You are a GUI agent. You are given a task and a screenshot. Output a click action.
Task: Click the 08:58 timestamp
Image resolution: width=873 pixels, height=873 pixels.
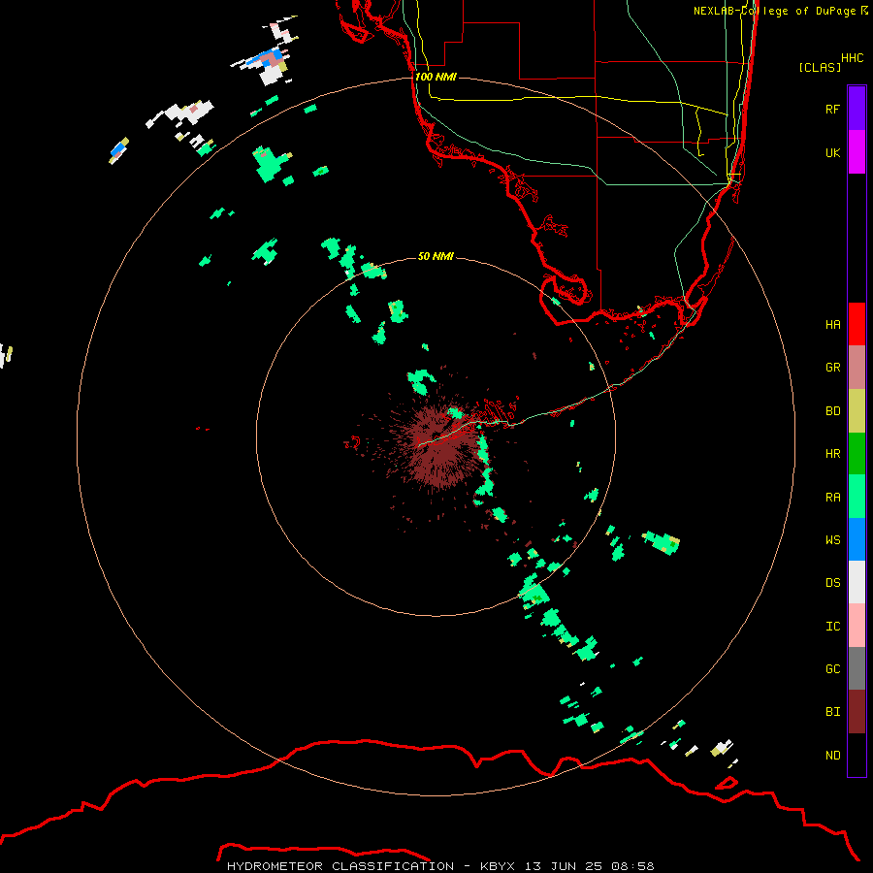[632, 866]
